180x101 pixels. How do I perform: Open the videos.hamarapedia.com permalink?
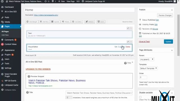click(x=46, y=15)
